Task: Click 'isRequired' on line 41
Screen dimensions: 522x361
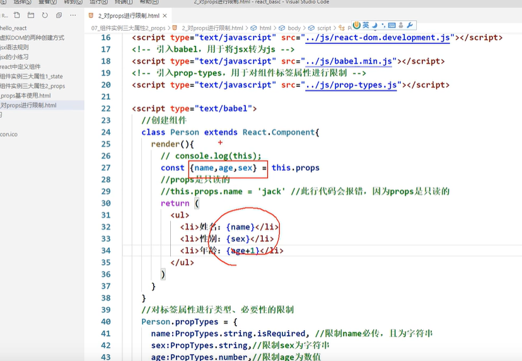Action: 281,333
